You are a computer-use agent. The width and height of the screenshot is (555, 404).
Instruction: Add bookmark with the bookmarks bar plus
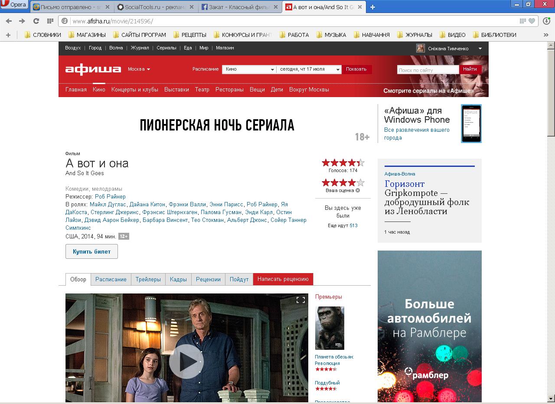point(8,35)
